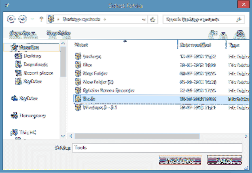Open the backups folder icon
The image size is (252, 173).
pos(78,56)
